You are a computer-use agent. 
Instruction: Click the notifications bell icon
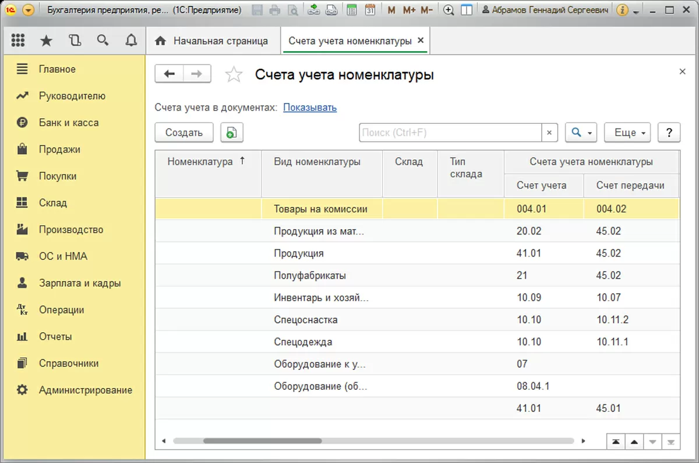coord(132,41)
